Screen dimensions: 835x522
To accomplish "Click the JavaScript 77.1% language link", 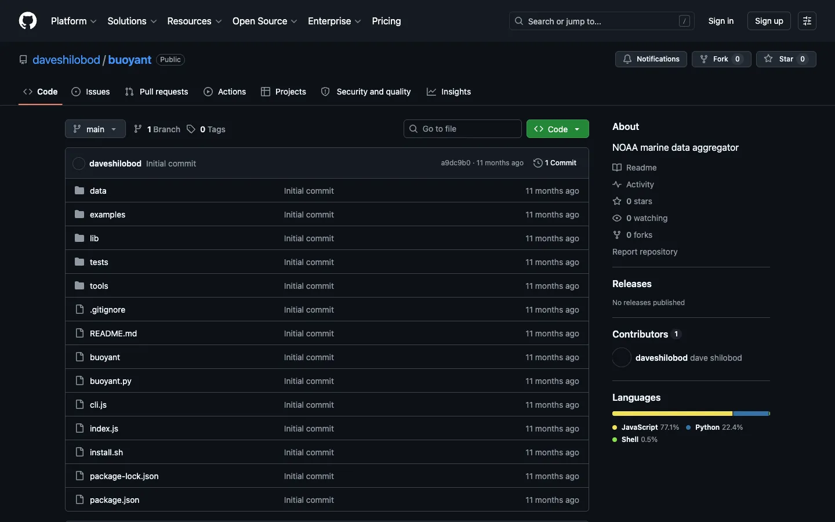I will (645, 427).
